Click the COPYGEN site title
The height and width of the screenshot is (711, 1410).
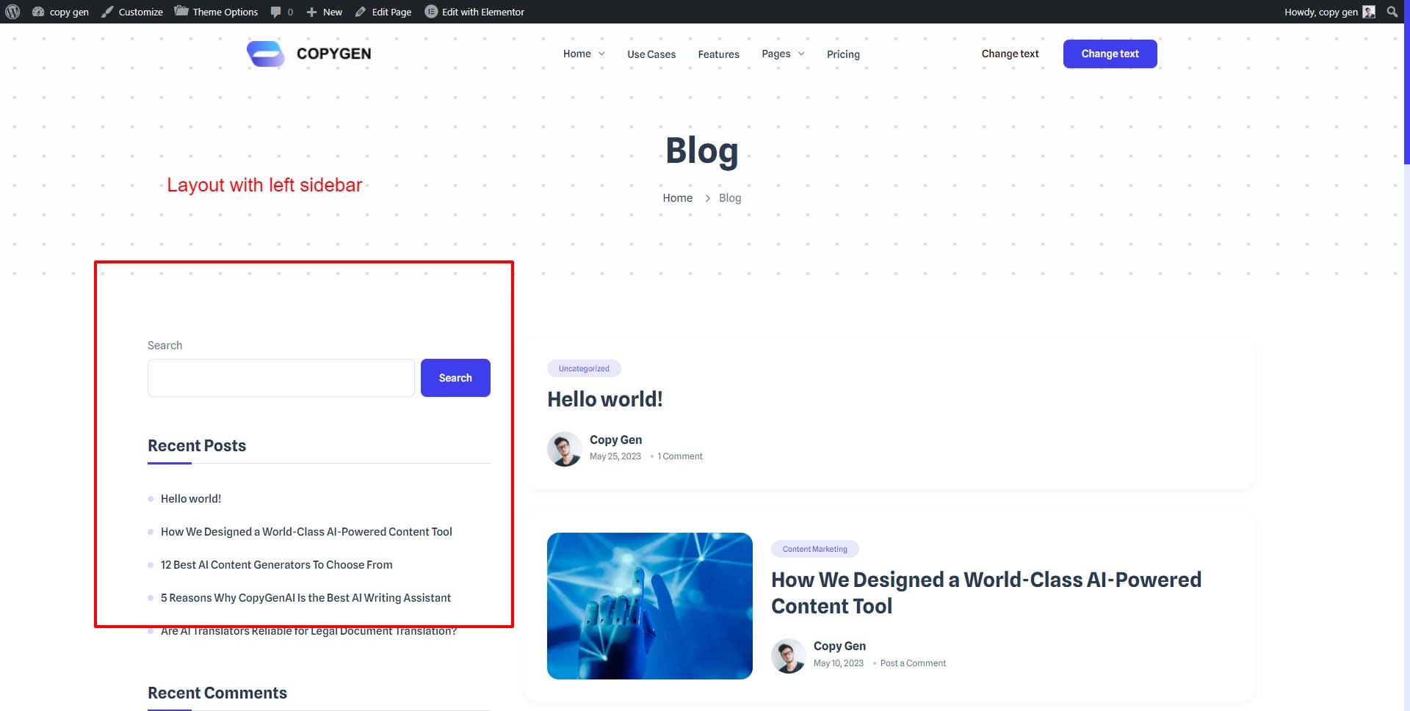pyautogui.click(x=333, y=54)
